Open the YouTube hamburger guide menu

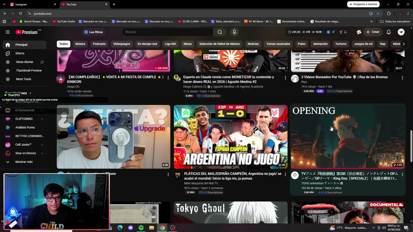[8, 32]
